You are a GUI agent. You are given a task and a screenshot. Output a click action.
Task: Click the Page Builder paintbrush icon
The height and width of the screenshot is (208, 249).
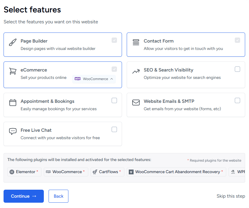click(x=12, y=42)
